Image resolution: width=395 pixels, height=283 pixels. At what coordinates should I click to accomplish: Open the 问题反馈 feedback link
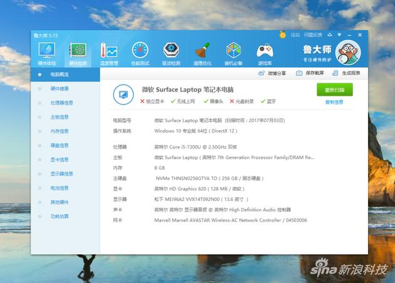coord(313,34)
